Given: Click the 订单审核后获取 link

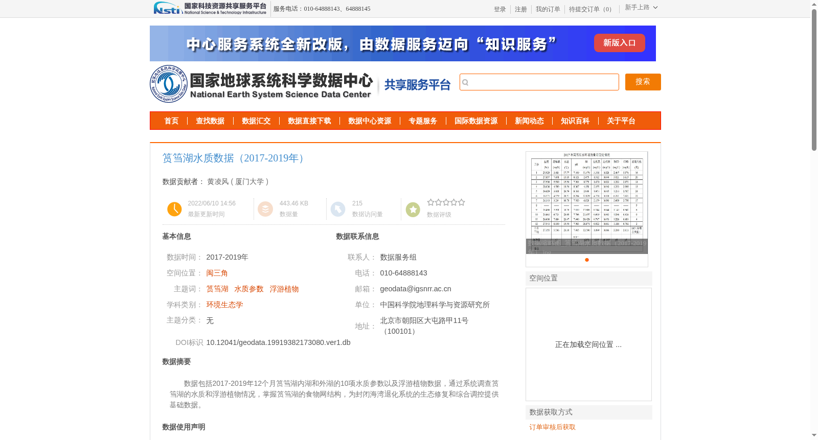Looking at the screenshot, I should click(552, 427).
